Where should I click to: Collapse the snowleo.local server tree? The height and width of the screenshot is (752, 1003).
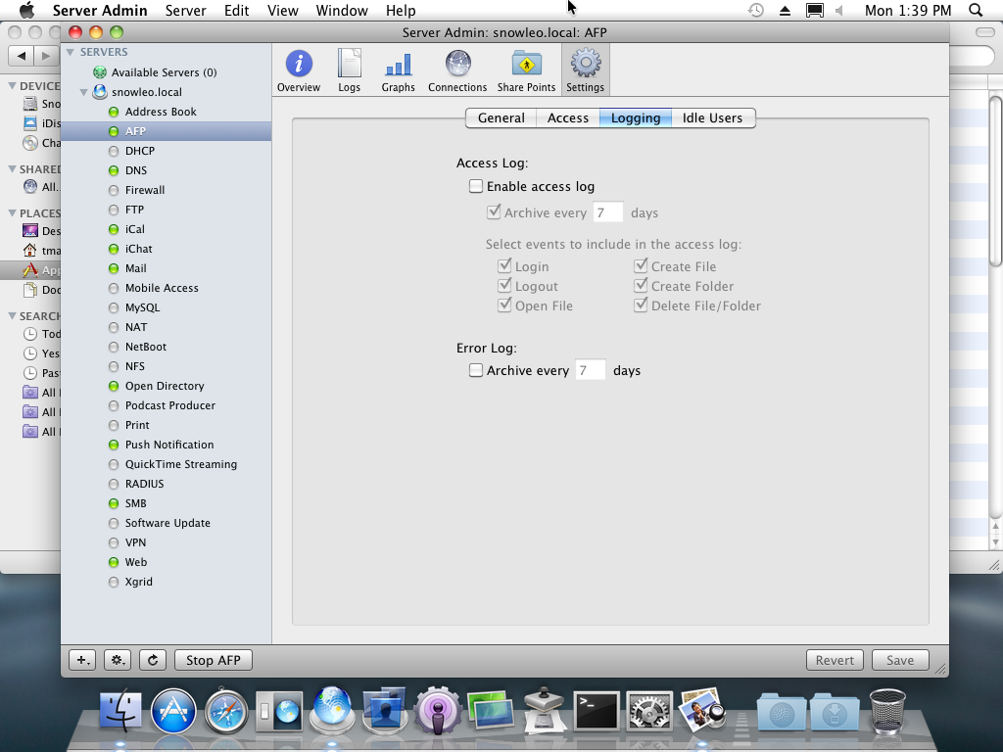coord(84,92)
